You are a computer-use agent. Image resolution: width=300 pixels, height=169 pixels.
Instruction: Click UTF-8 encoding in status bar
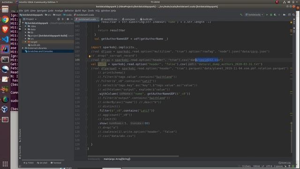coord(269,166)
